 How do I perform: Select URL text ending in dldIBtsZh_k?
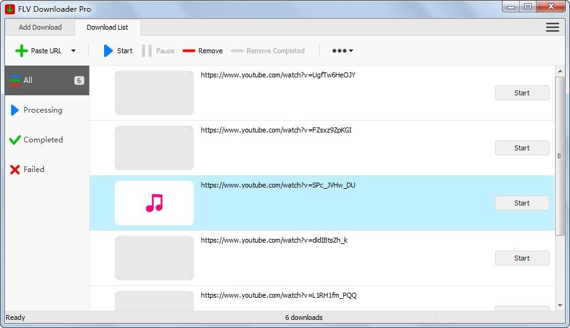[274, 240]
